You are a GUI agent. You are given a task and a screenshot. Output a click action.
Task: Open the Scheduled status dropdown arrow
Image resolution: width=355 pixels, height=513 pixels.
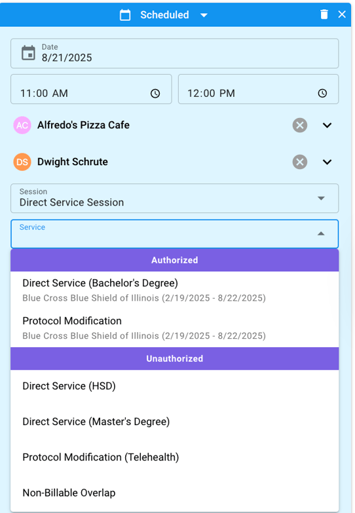(x=204, y=15)
